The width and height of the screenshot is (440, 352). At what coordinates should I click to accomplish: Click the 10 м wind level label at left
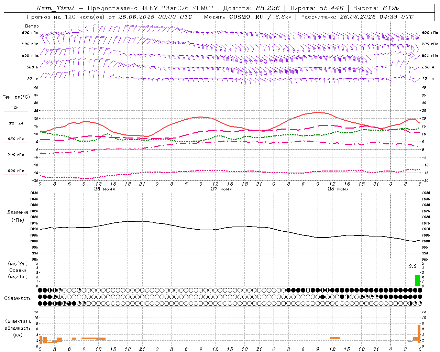pos(33,78)
